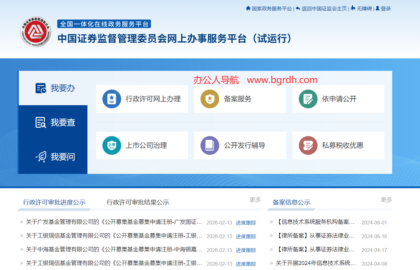Click date 2024-04-08 in 备案信息公示 list
The height and width of the screenshot is (270, 420).
tap(374, 264)
